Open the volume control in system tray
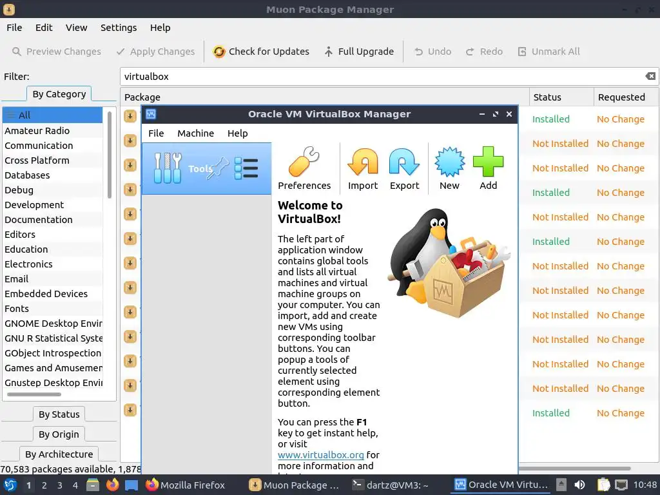This screenshot has width=660, height=495. (x=579, y=485)
